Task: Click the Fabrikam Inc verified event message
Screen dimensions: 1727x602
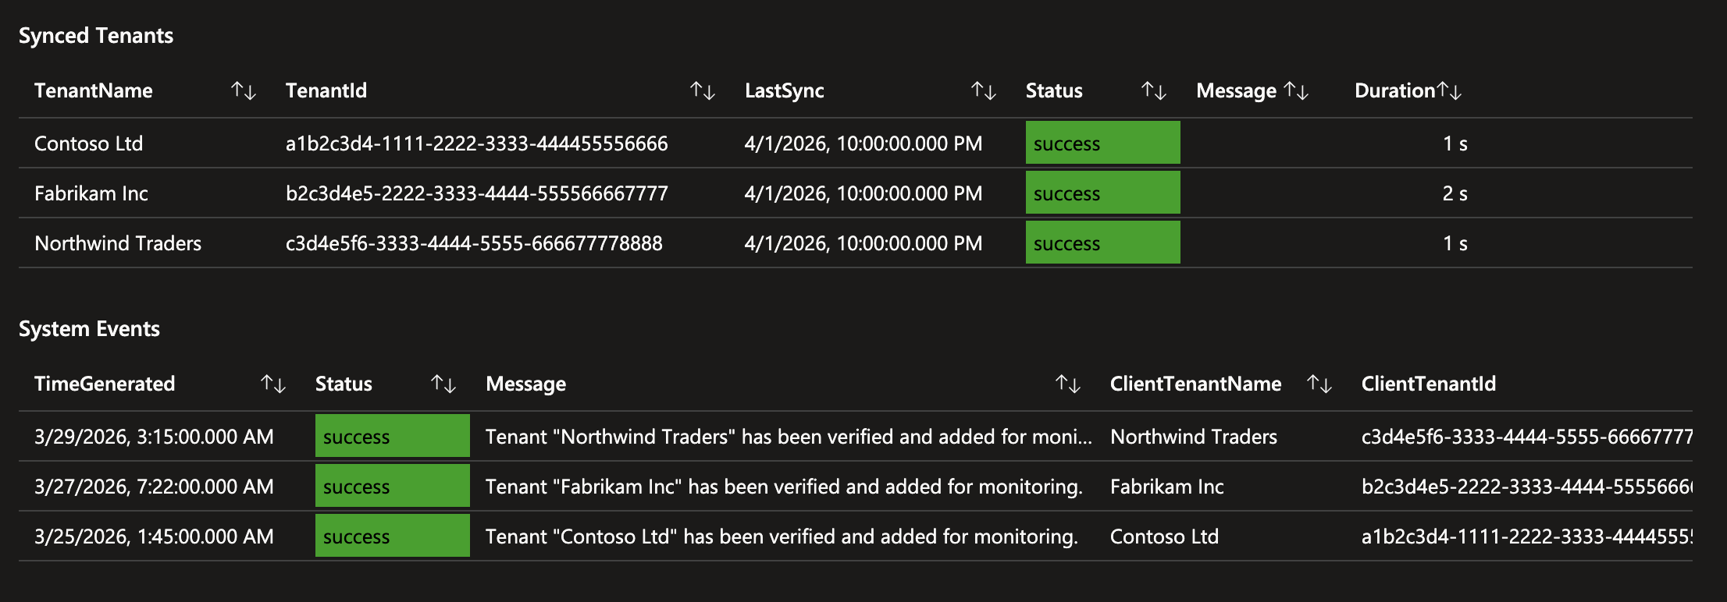Action: click(x=784, y=487)
